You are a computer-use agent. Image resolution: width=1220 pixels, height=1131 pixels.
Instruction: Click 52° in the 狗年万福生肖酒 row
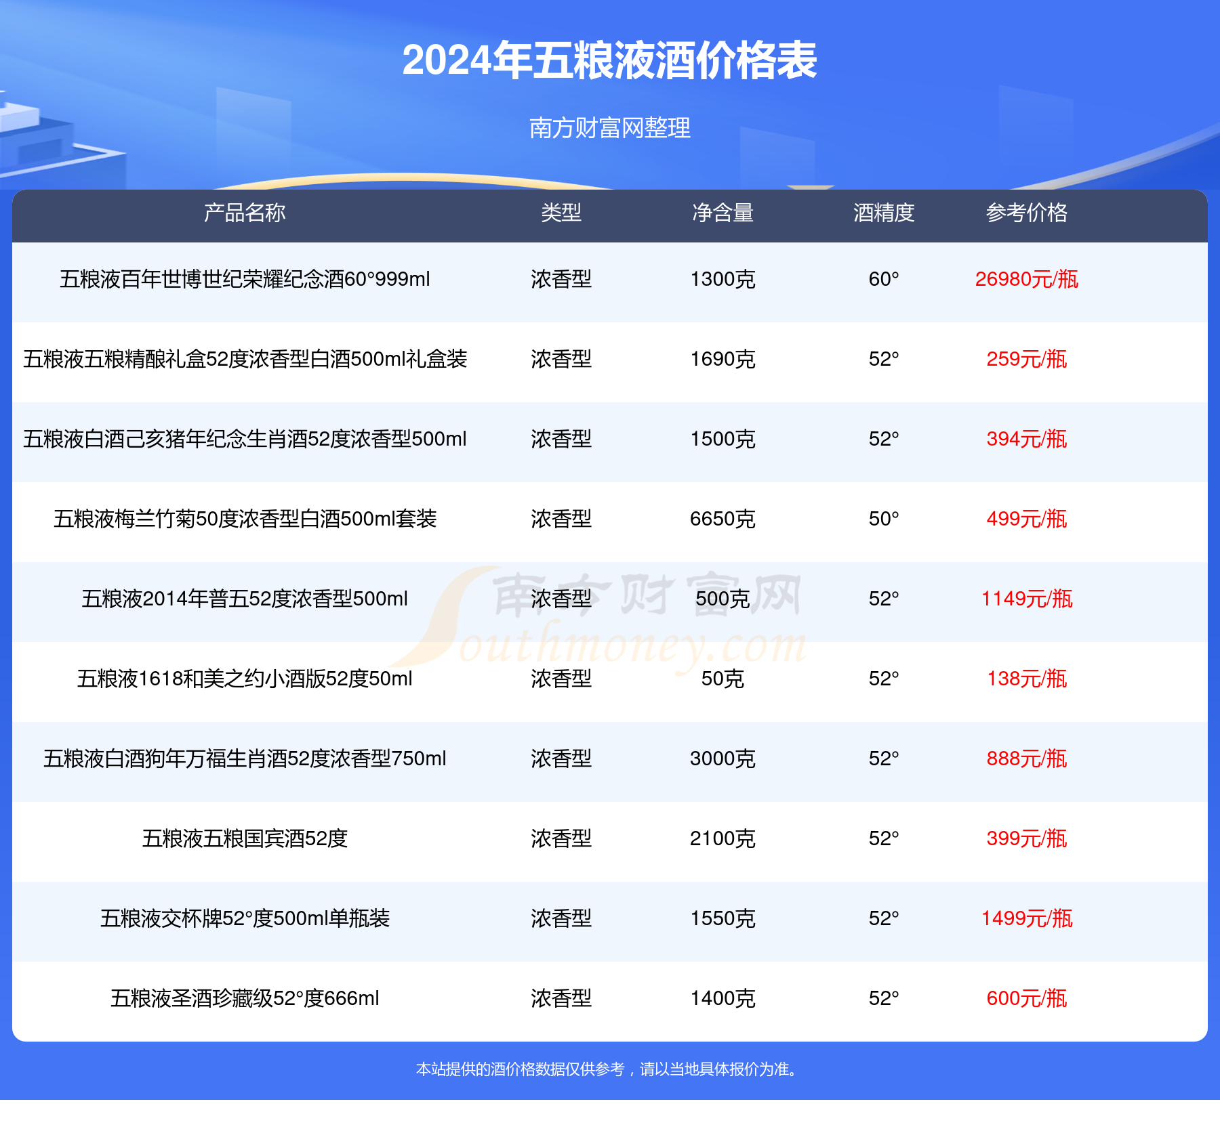click(884, 759)
